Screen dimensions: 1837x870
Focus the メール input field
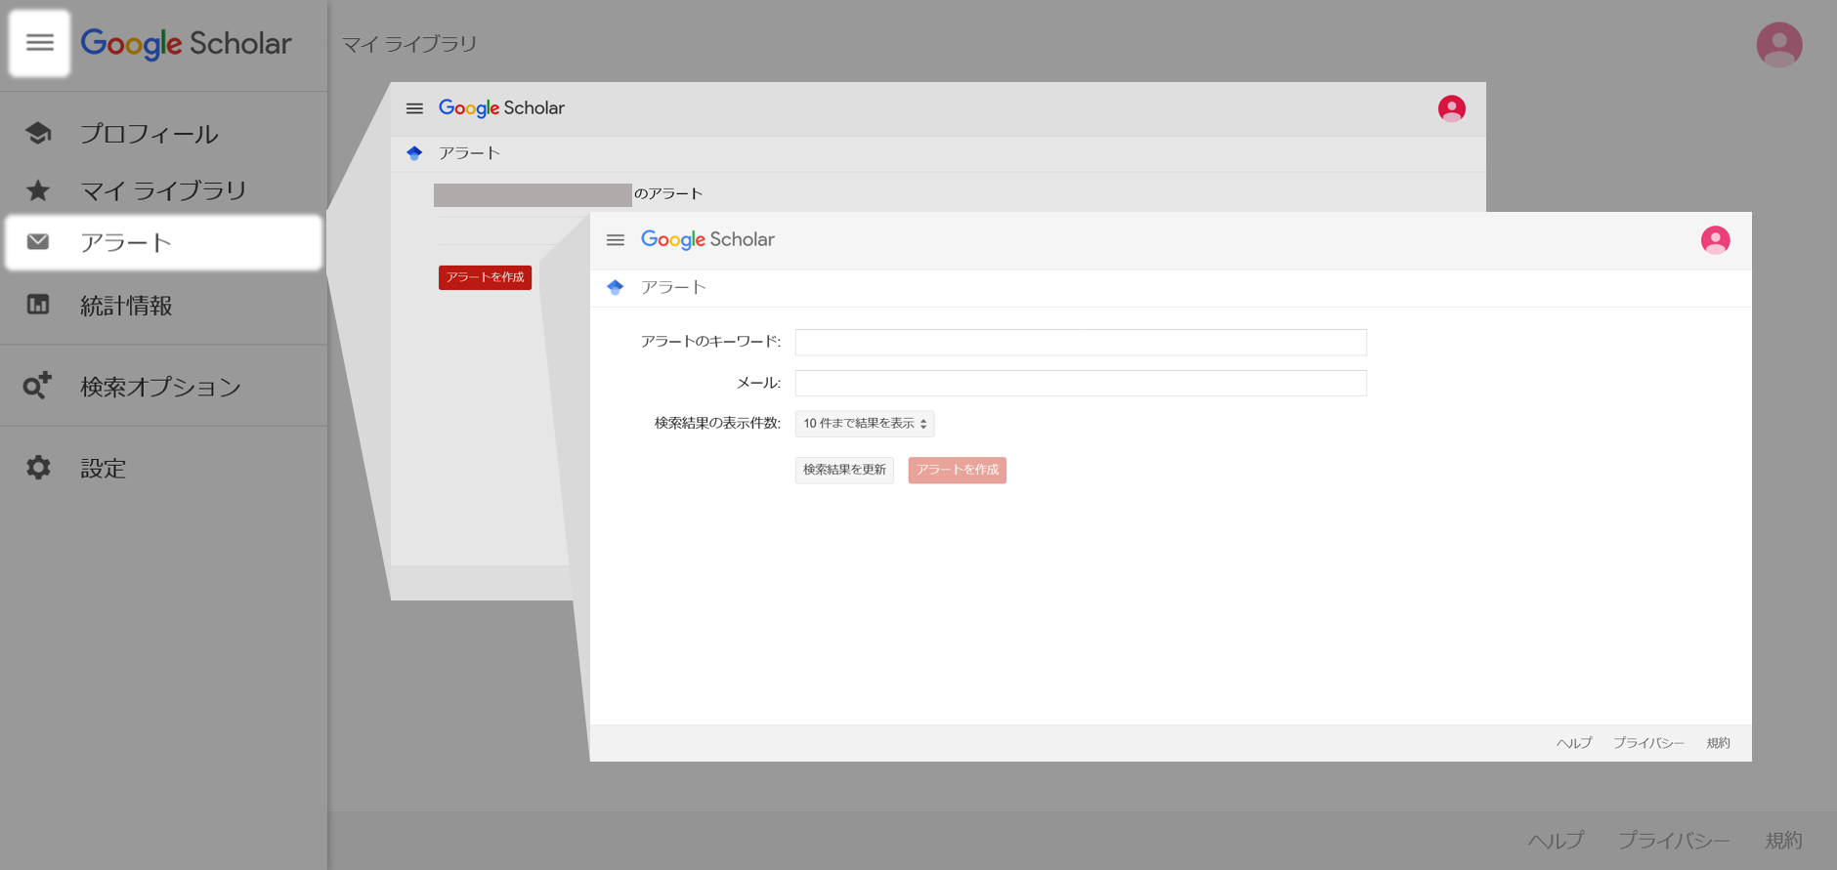[1081, 383]
